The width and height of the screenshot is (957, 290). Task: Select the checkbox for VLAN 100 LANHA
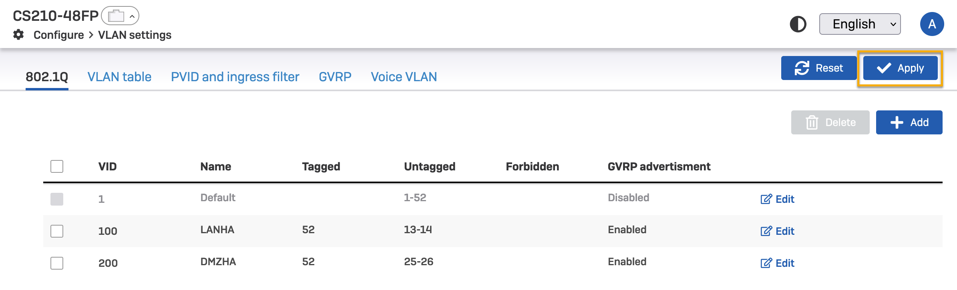(x=57, y=231)
